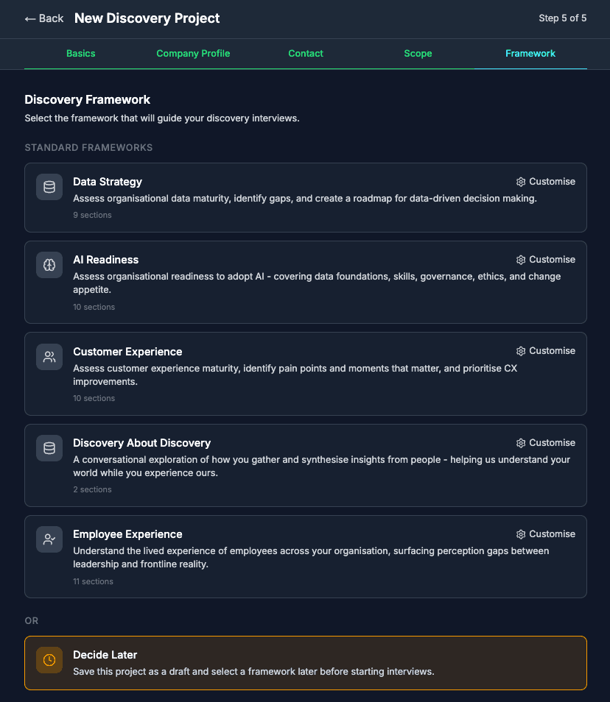The image size is (610, 702).
Task: Click the Employee Experience person-check icon
Action: pos(49,539)
